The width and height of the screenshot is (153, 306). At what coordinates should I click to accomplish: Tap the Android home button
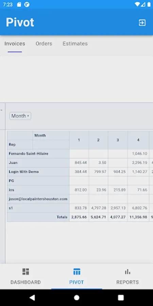(77, 297)
